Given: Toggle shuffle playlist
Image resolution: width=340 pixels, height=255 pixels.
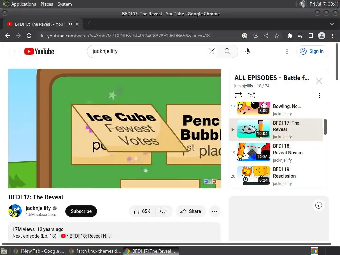Looking at the screenshot, I should [x=252, y=95].
